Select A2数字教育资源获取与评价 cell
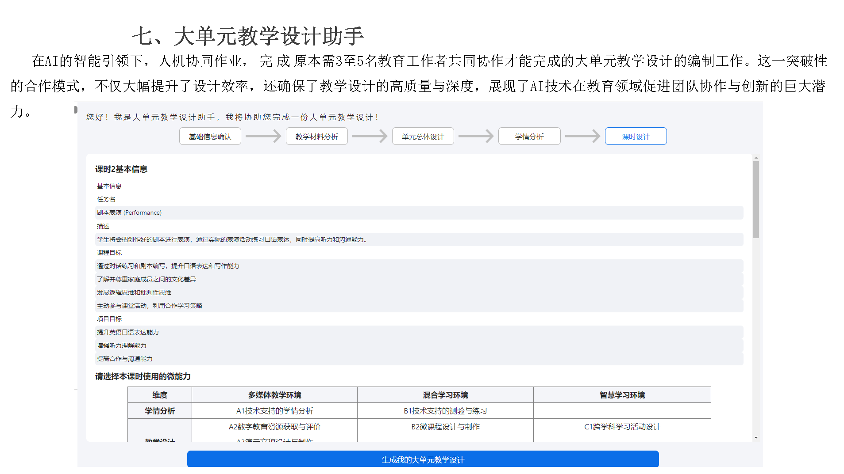Screen dimensions: 844x474 point(274,427)
